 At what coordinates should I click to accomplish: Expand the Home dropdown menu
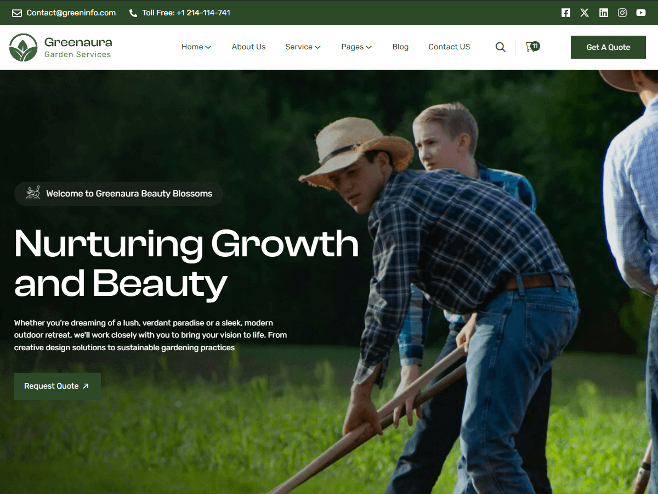coord(196,47)
